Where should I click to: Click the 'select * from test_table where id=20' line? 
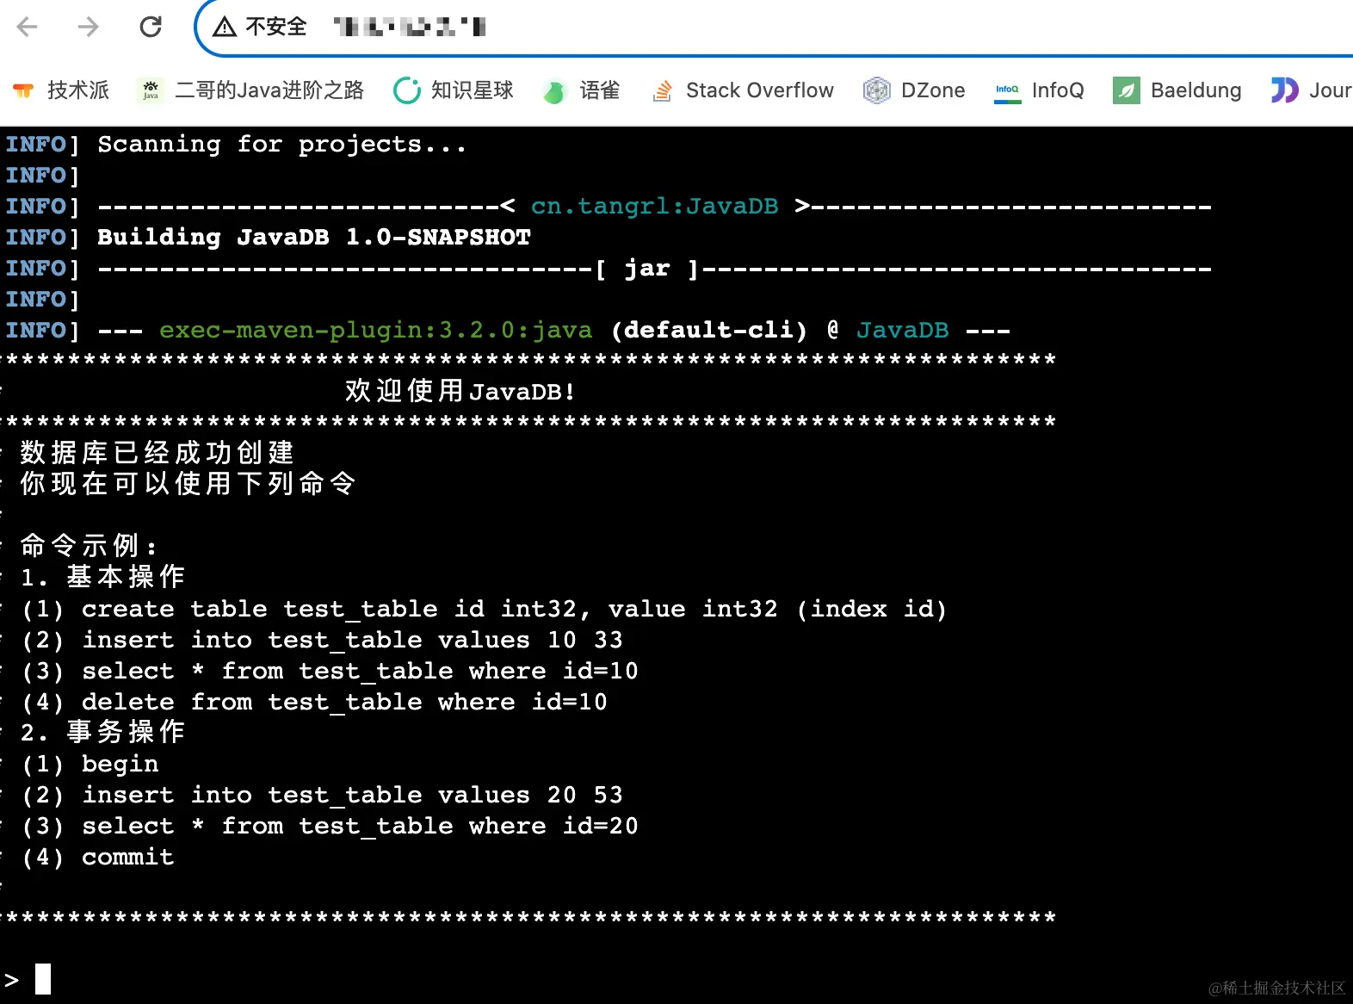[x=330, y=827]
